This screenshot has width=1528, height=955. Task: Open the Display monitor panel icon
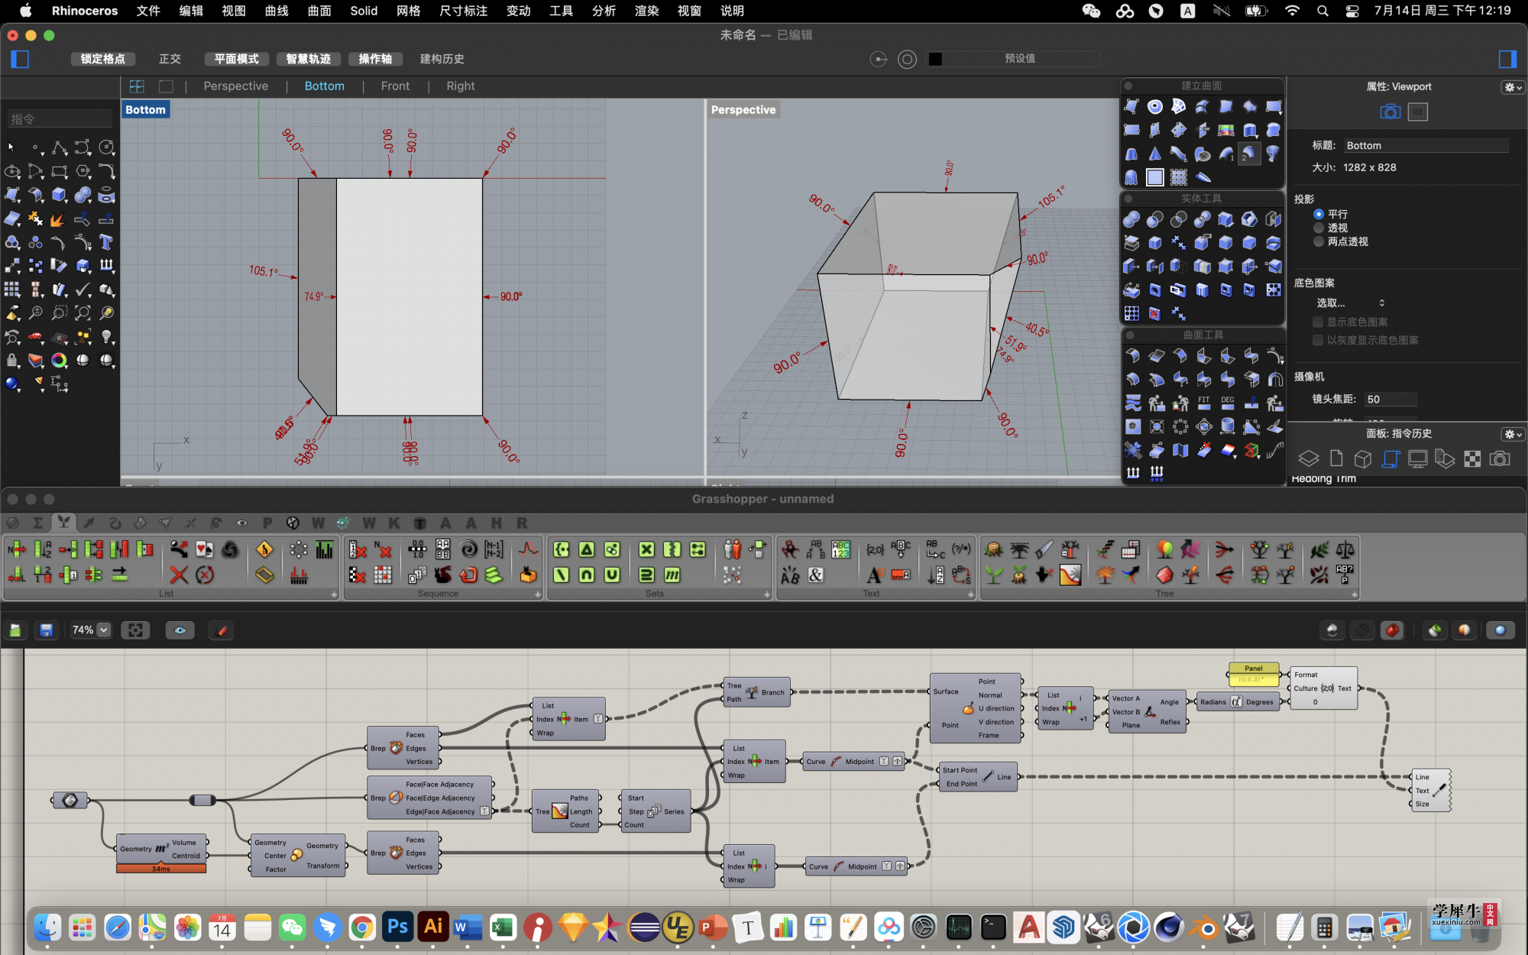pyautogui.click(x=1418, y=458)
